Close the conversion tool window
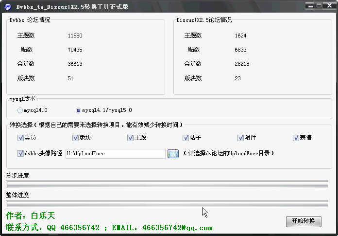This screenshot has height=236, width=338. coord(329,5)
